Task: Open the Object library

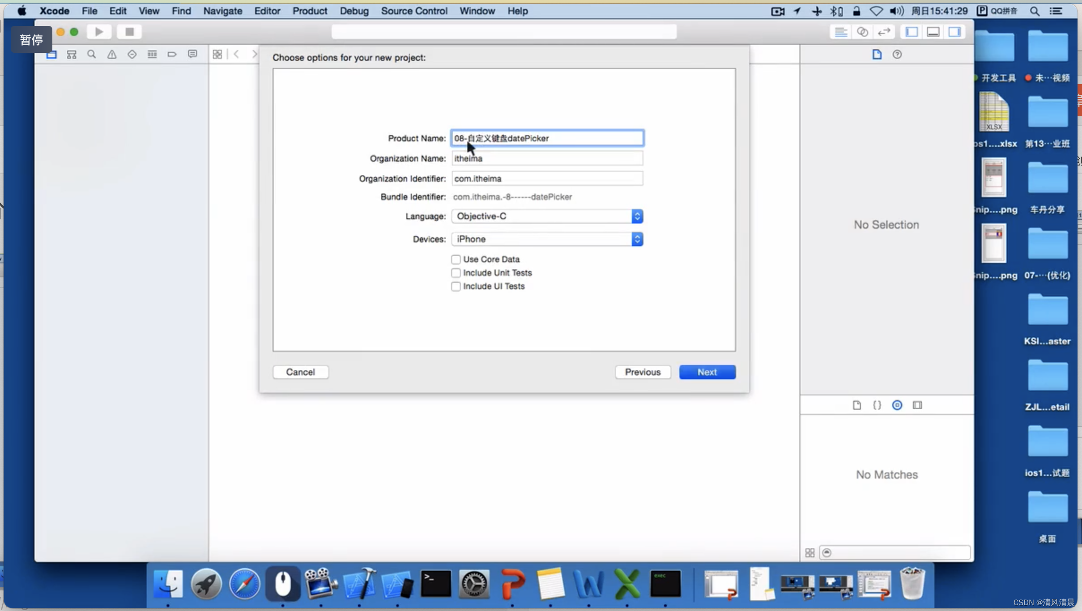Action: point(897,405)
